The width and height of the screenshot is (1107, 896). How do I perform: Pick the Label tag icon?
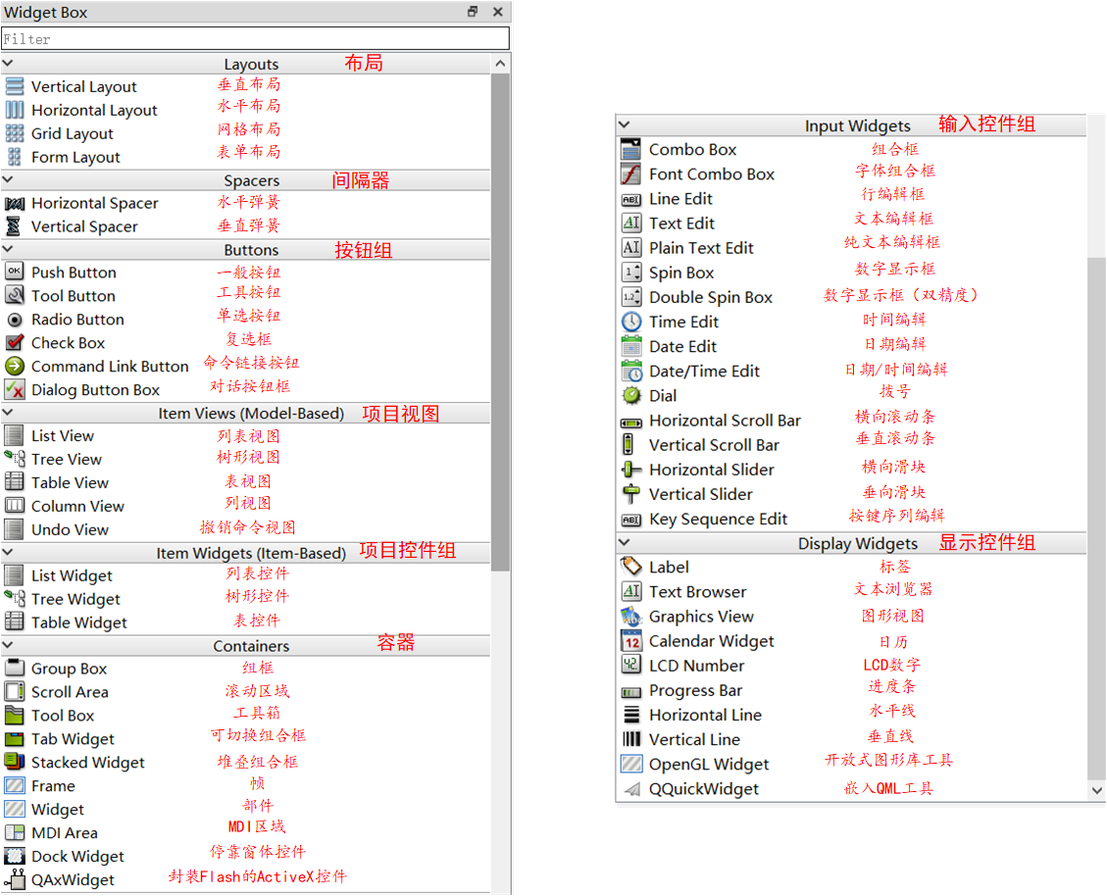pyautogui.click(x=630, y=567)
